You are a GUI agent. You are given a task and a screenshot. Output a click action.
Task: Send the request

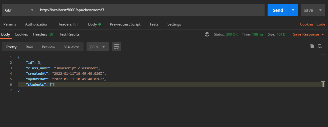[x=278, y=10]
